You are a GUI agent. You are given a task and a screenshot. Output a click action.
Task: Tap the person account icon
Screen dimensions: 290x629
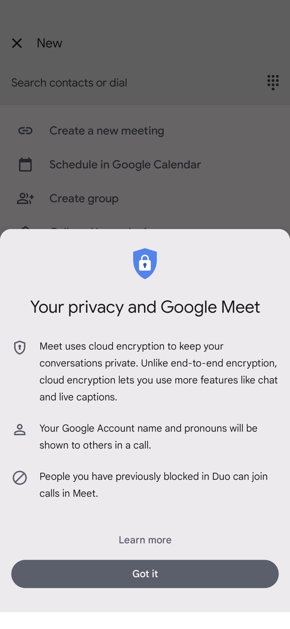20,430
